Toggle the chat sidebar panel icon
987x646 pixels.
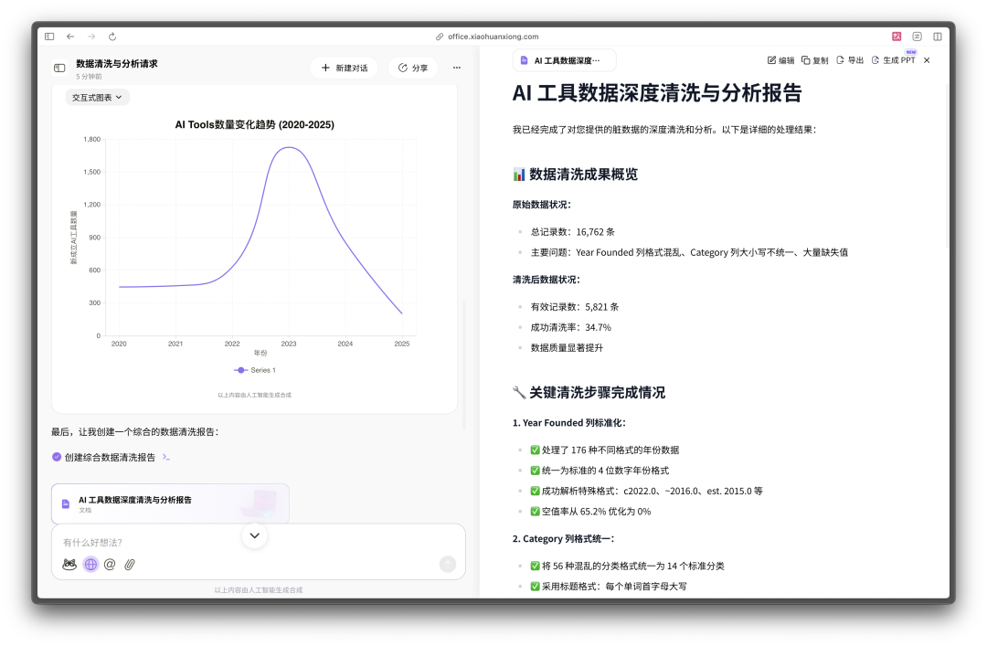59,68
